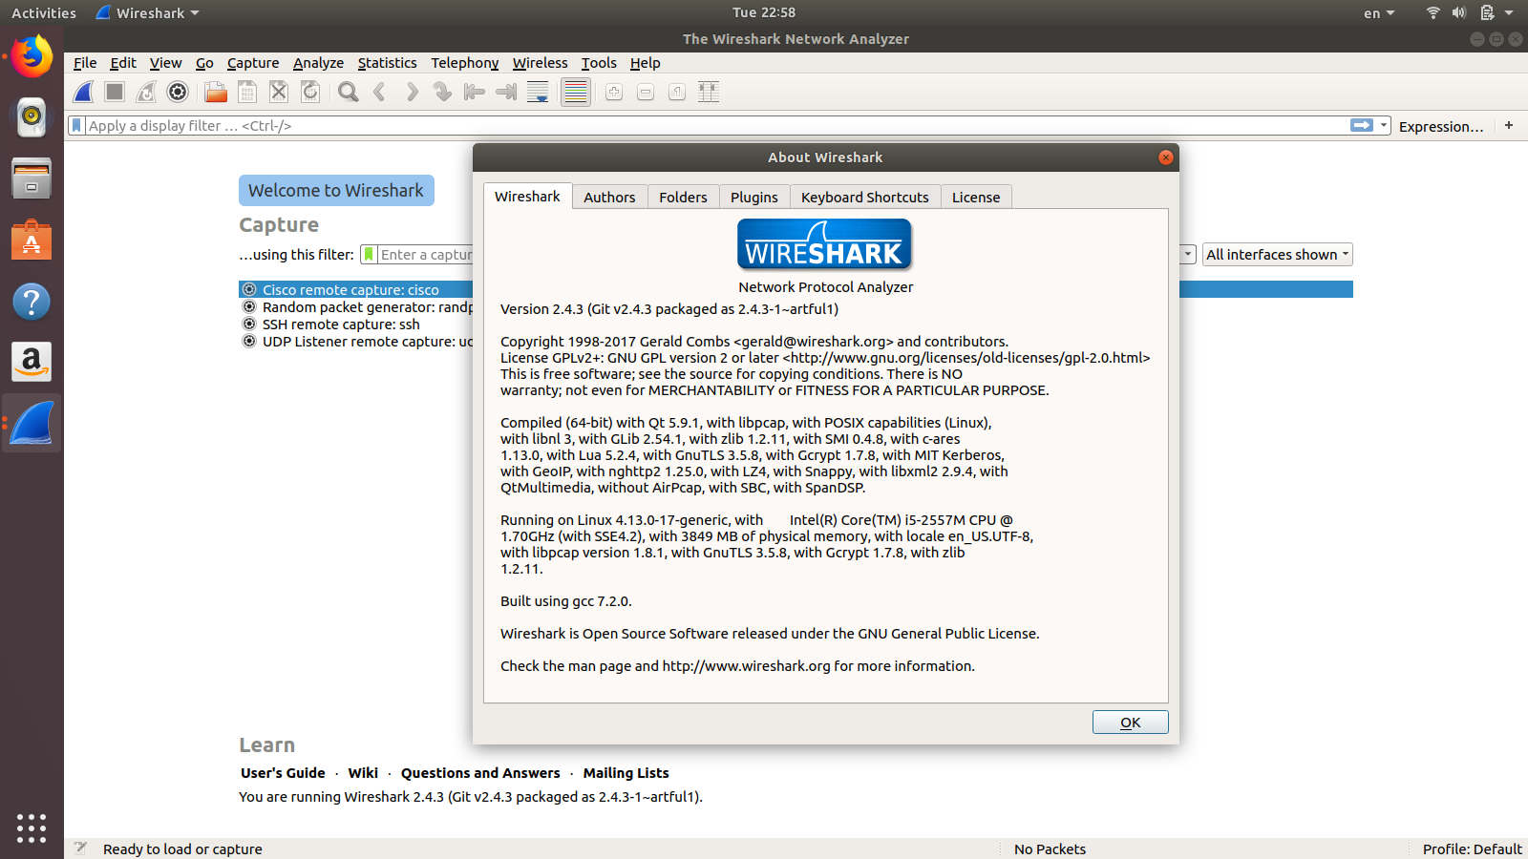This screenshot has width=1528, height=859.
Task: Reload this capture file icon
Action: (x=310, y=92)
